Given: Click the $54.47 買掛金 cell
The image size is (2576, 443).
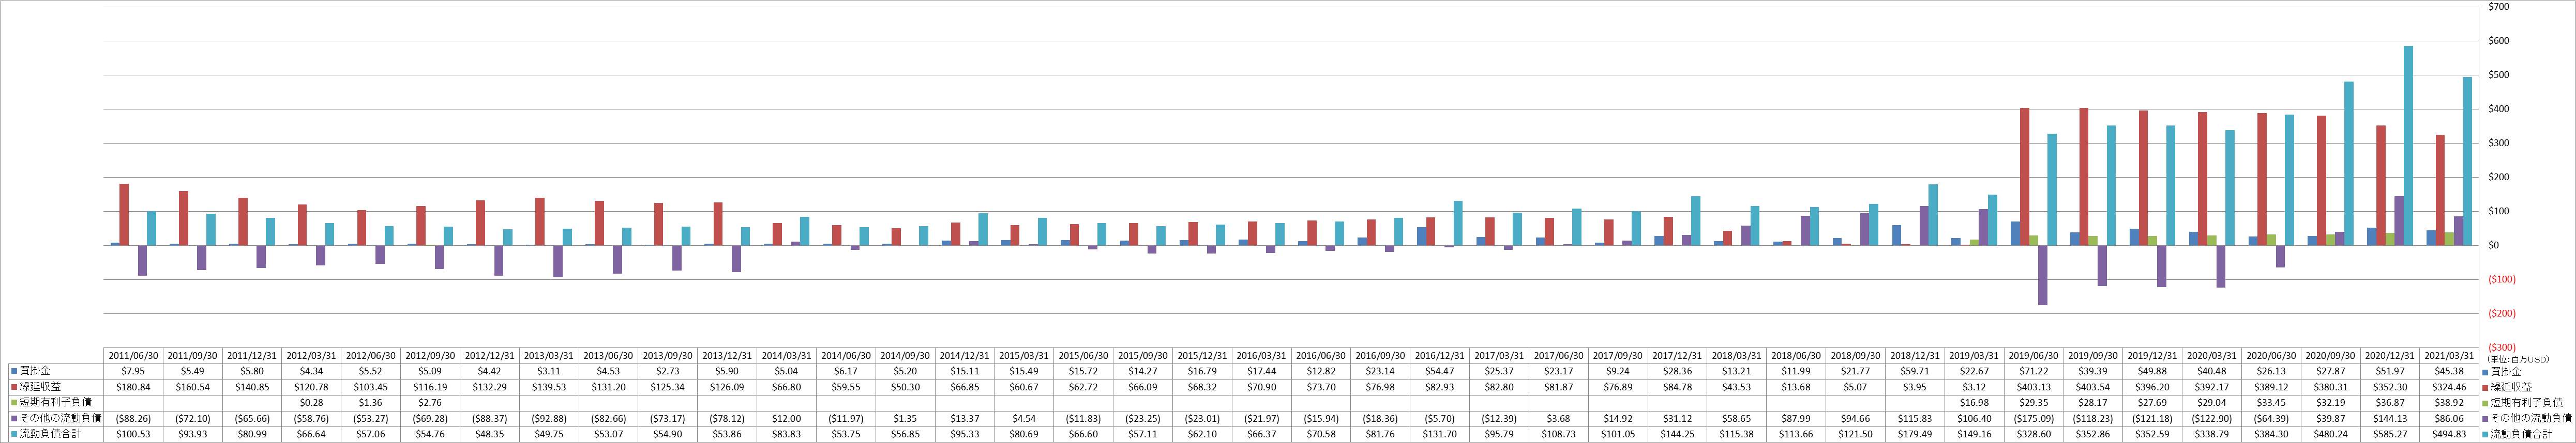Looking at the screenshot, I should [1440, 371].
